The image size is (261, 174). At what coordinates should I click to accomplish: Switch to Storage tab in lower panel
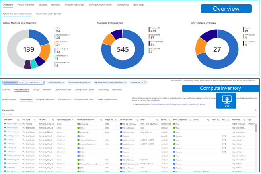(x=36, y=90)
